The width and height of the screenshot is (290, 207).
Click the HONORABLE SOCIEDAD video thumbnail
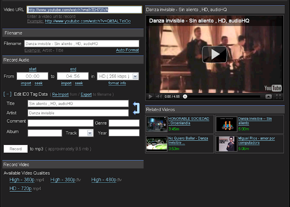pyautogui.click(x=157, y=124)
